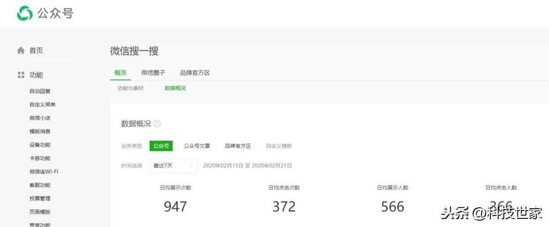
Task: Open 微信连WI-FI in the sidebar
Action: click(x=44, y=172)
